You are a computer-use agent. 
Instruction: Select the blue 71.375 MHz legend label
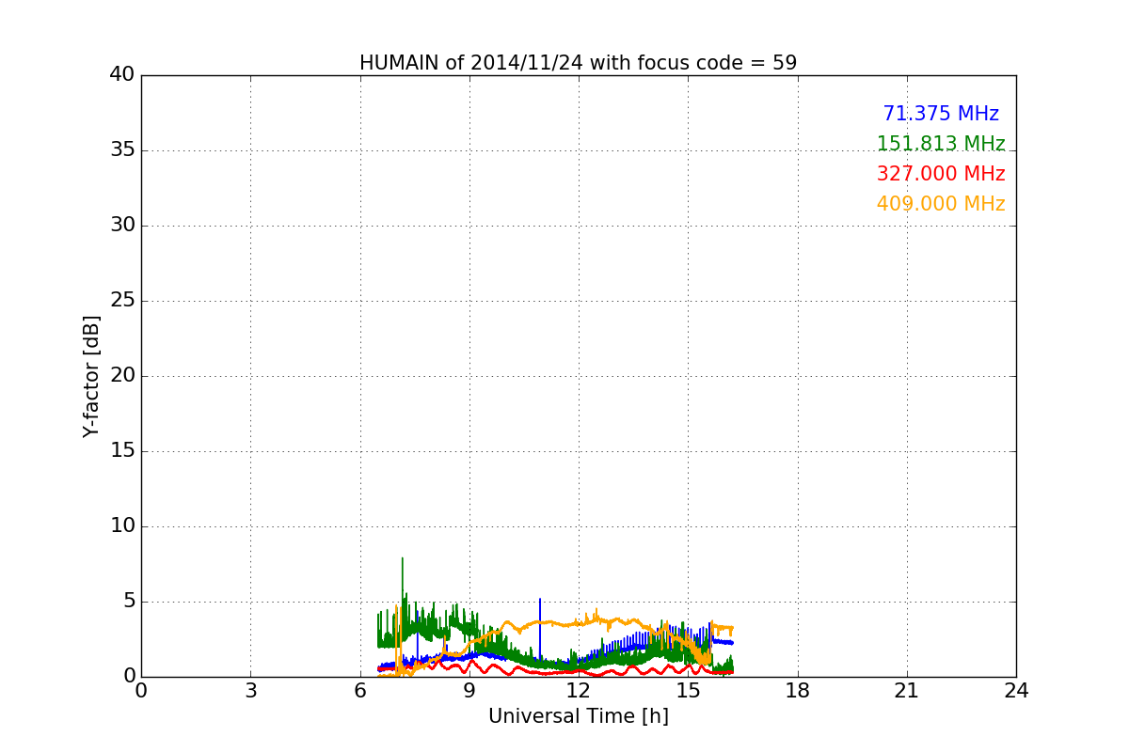tap(941, 114)
